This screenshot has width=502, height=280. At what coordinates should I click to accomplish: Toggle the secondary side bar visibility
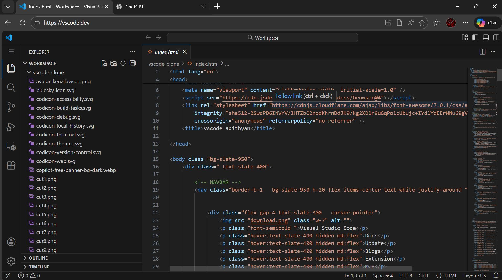tap(496, 38)
